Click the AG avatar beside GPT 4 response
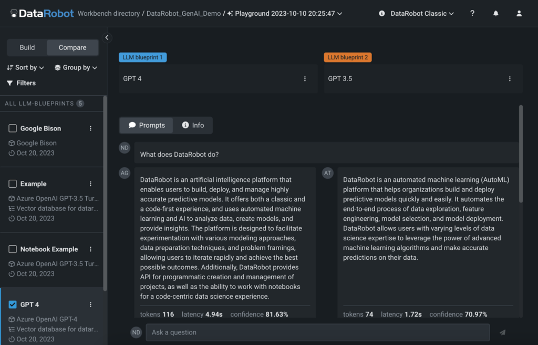This screenshot has width=538, height=345. point(125,173)
